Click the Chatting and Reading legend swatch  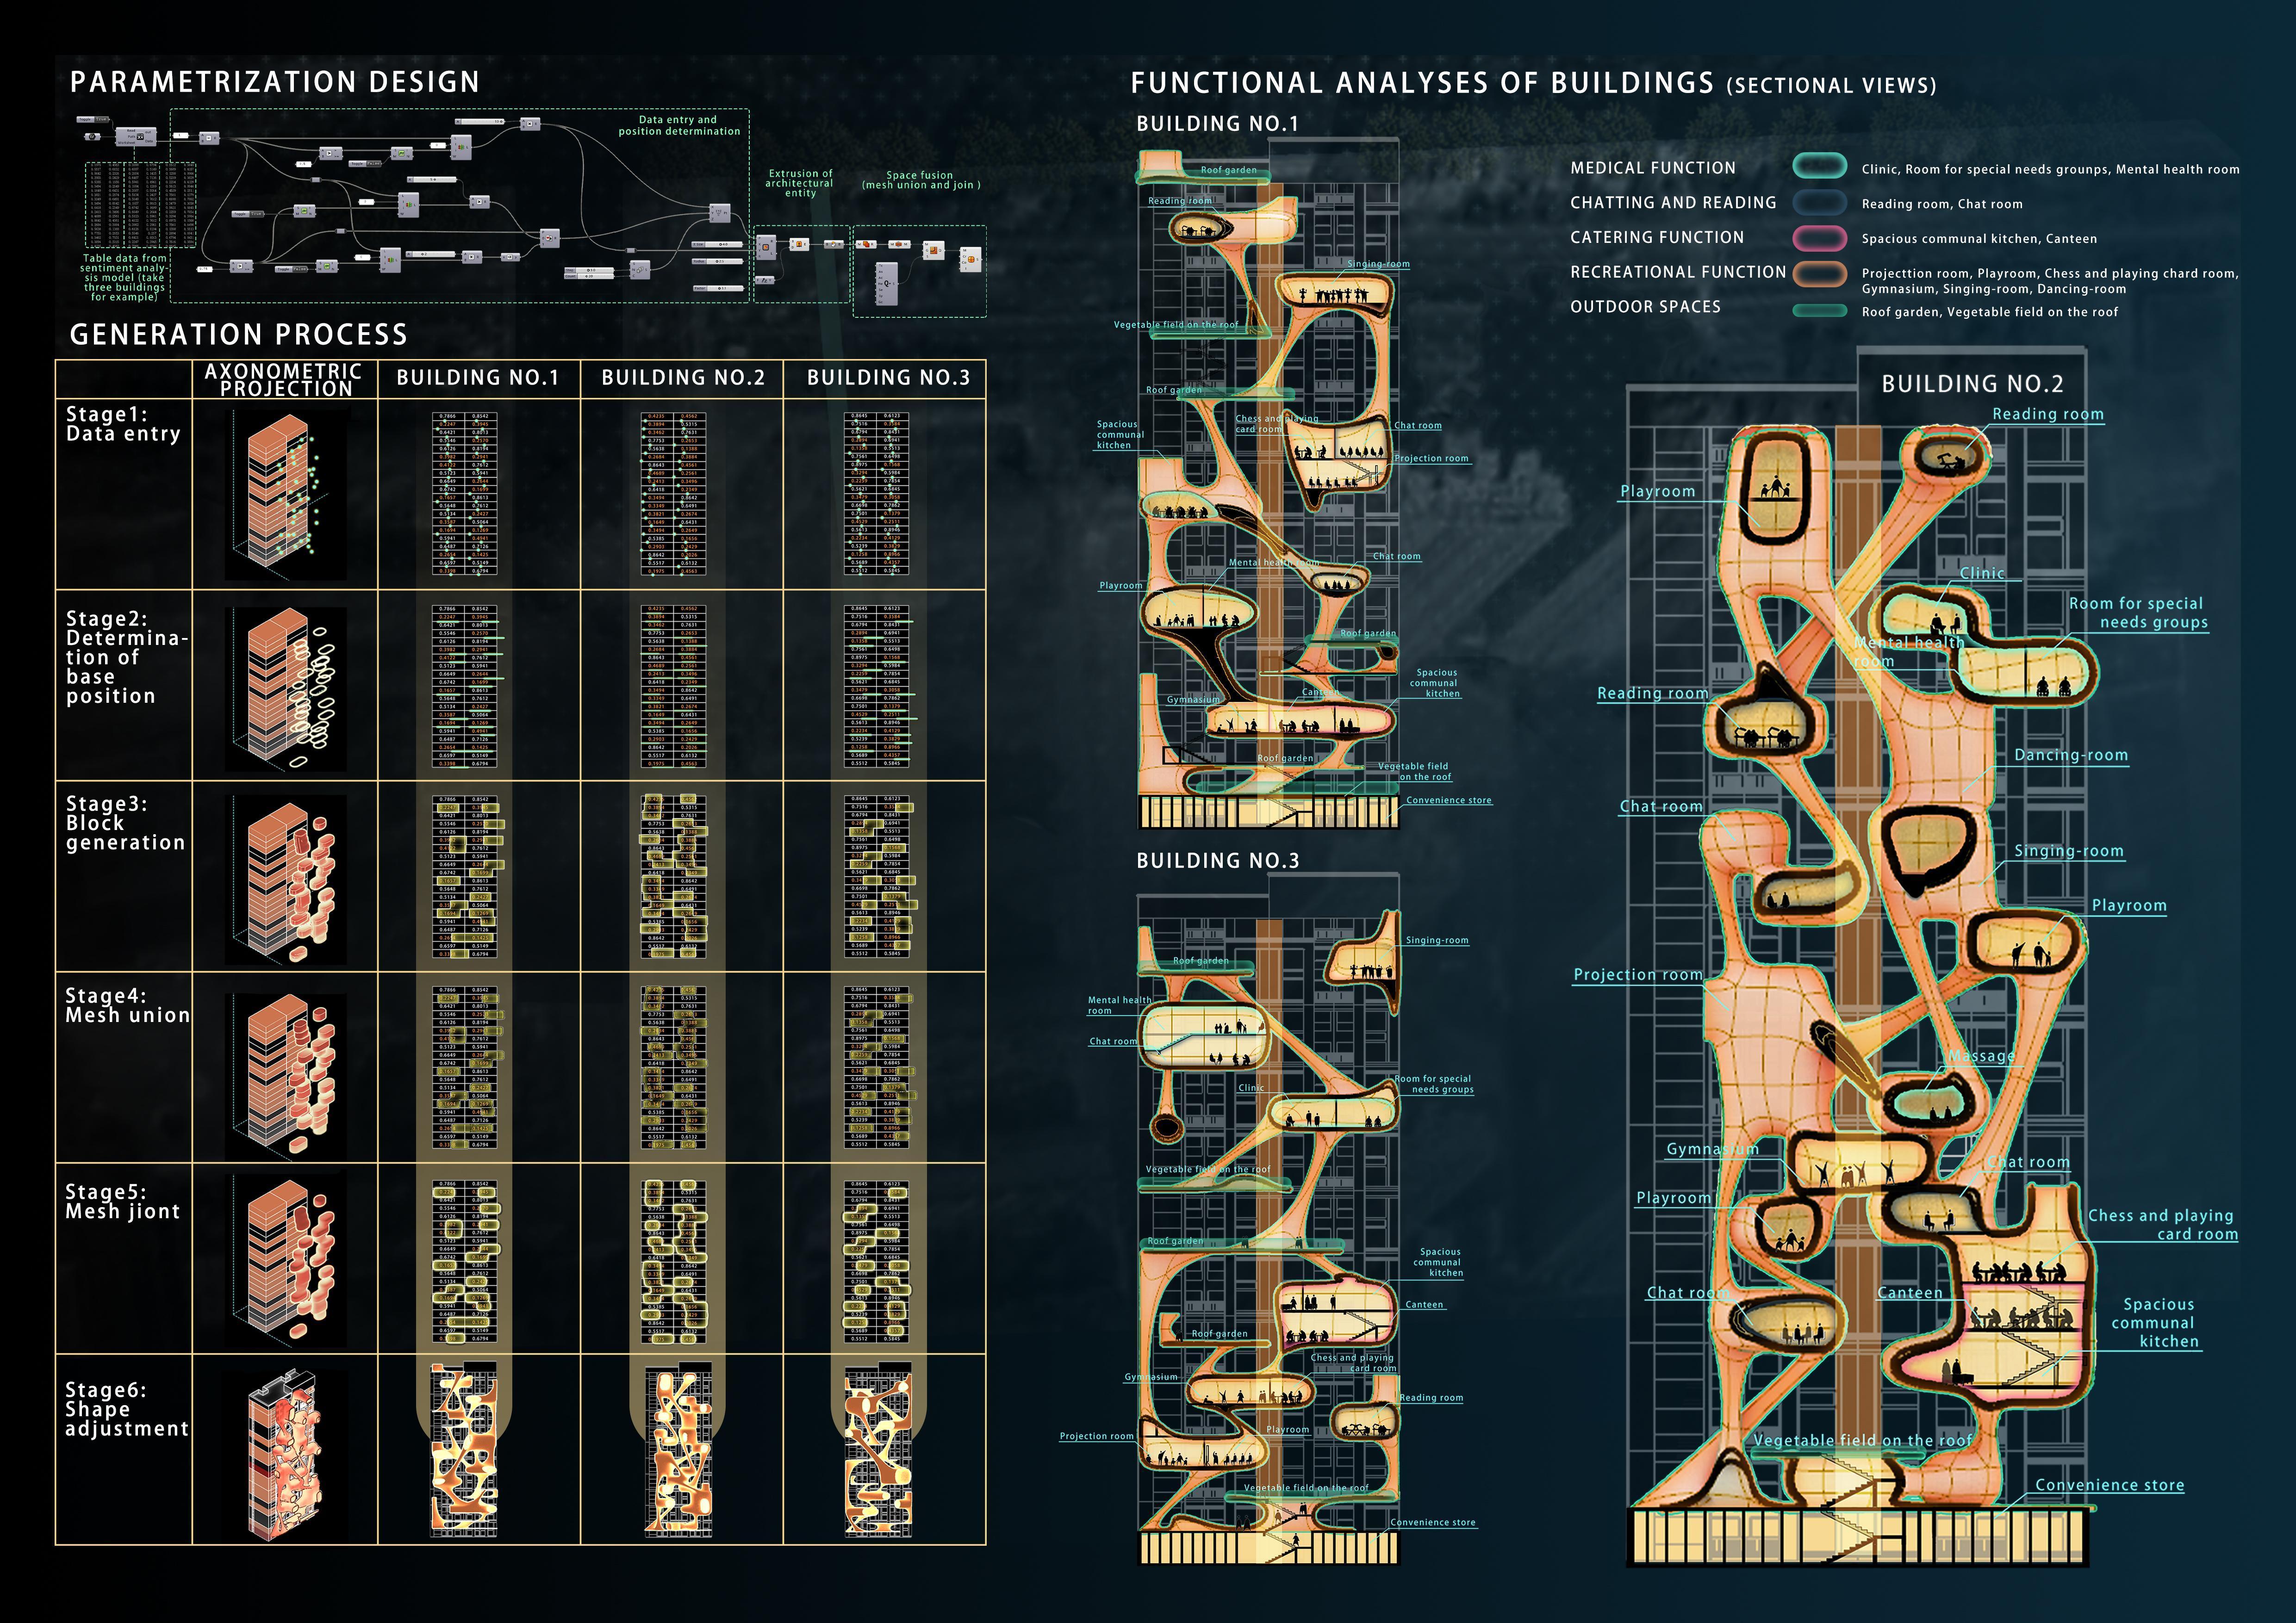click(x=1819, y=203)
